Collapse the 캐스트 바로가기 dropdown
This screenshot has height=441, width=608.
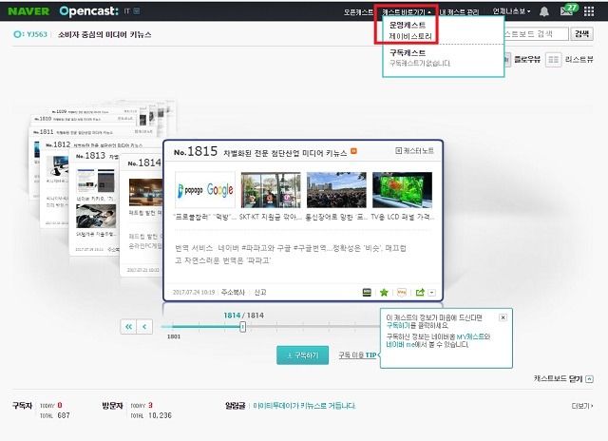click(x=407, y=12)
